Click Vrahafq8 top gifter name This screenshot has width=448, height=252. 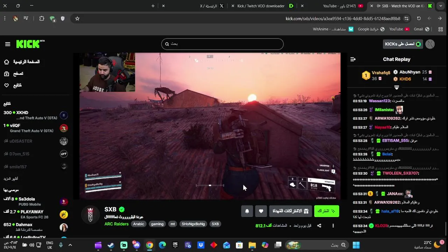point(381,73)
